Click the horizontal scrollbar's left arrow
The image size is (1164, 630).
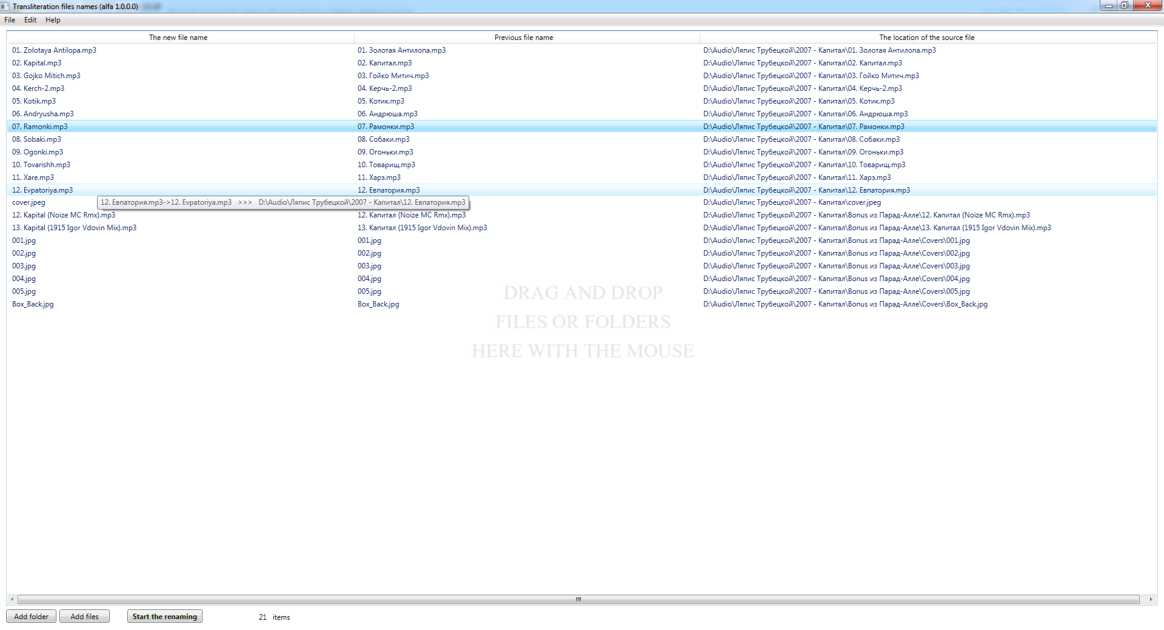coord(12,599)
